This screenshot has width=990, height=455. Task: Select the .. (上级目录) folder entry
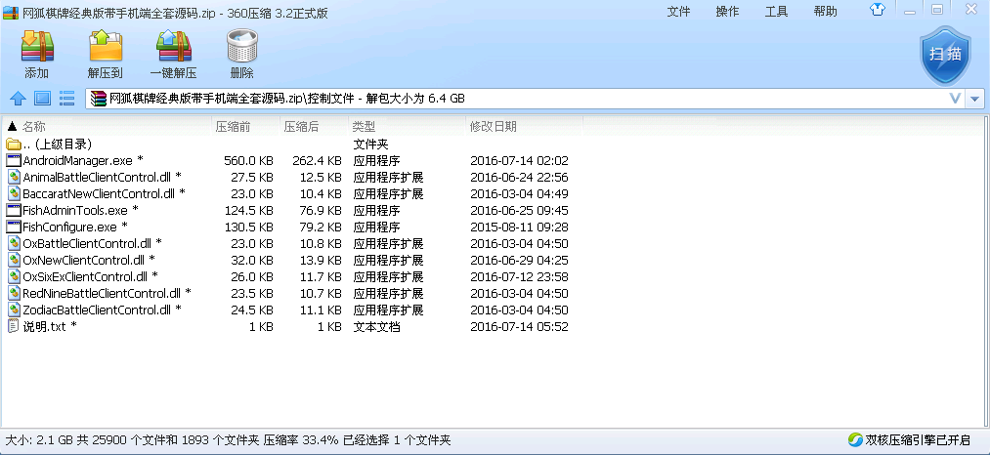(x=57, y=144)
